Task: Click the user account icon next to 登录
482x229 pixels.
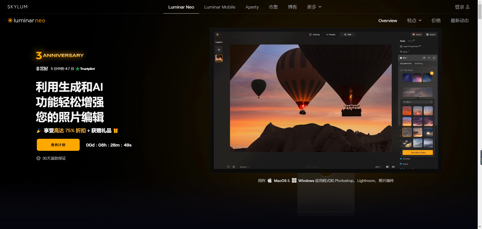Action: coord(468,7)
